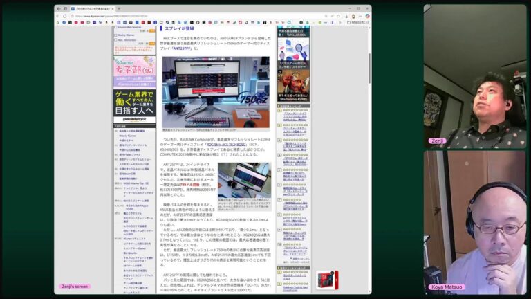
Task: Enlarge the small monitor photo beside the text
Action: click(244, 180)
